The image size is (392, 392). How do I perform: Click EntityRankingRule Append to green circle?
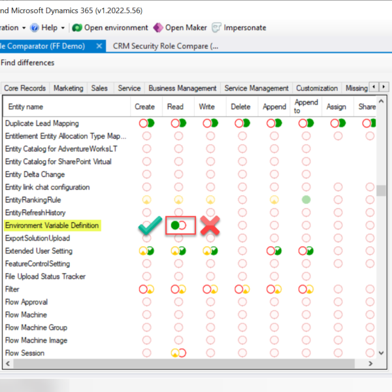(306, 200)
